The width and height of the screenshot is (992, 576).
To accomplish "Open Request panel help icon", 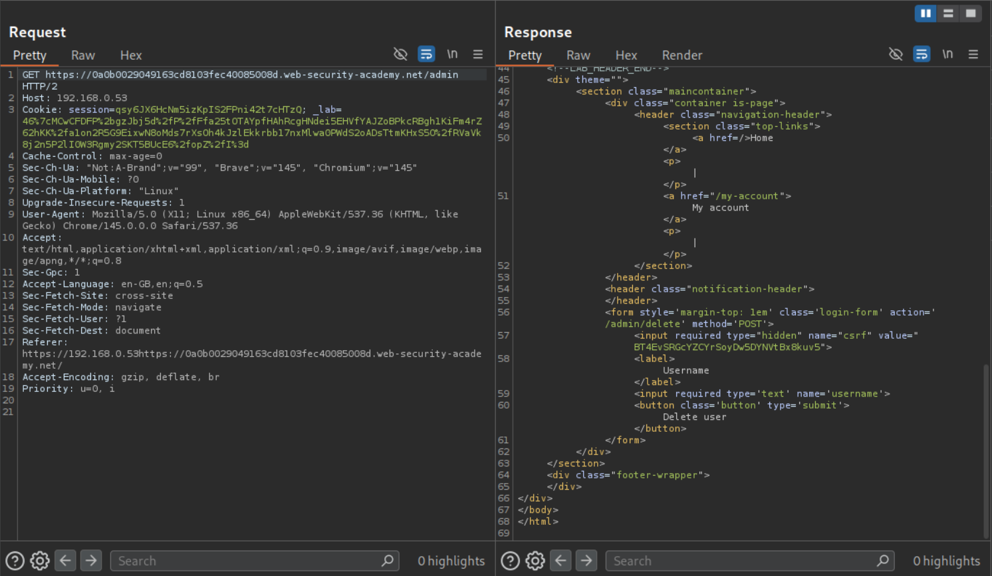I will [15, 561].
